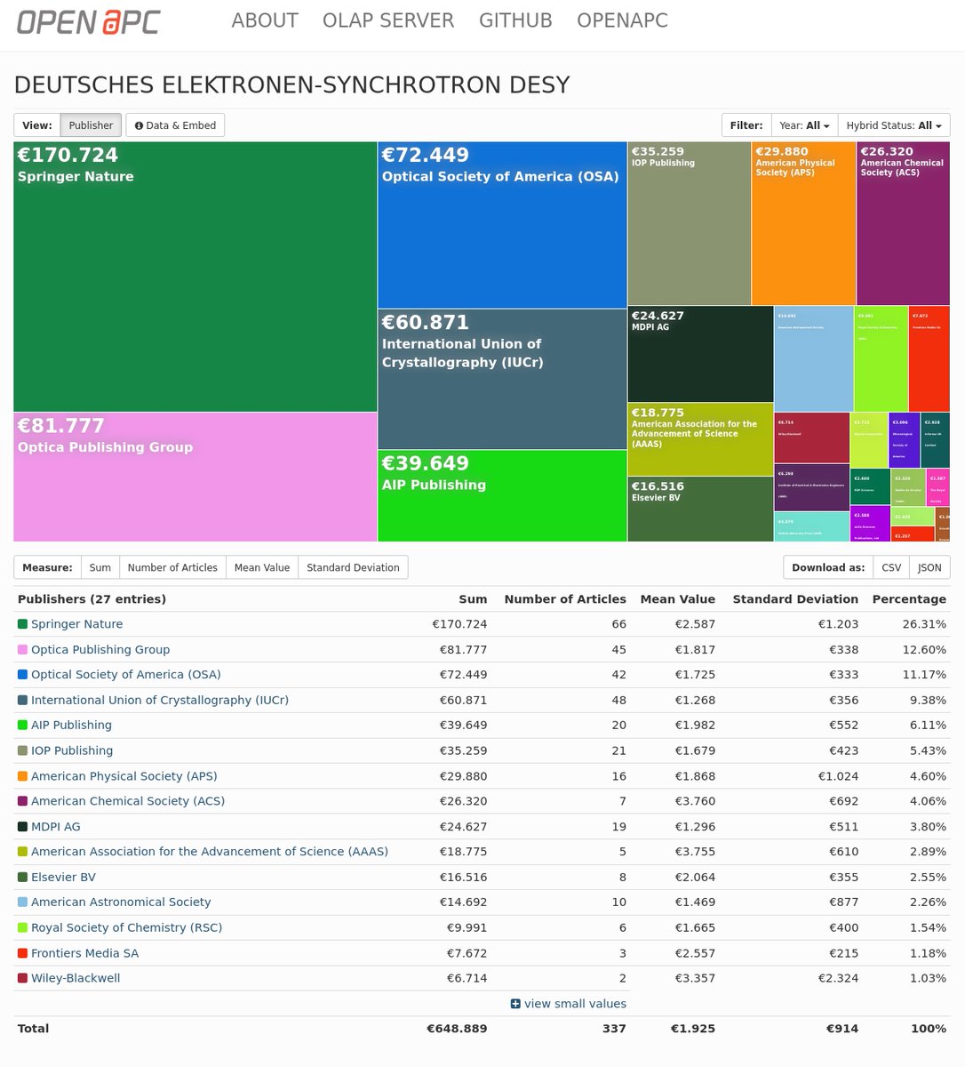This screenshot has height=1067, width=965.
Task: Open the Optica Publishing Group table link
Action: pyautogui.click(x=100, y=650)
